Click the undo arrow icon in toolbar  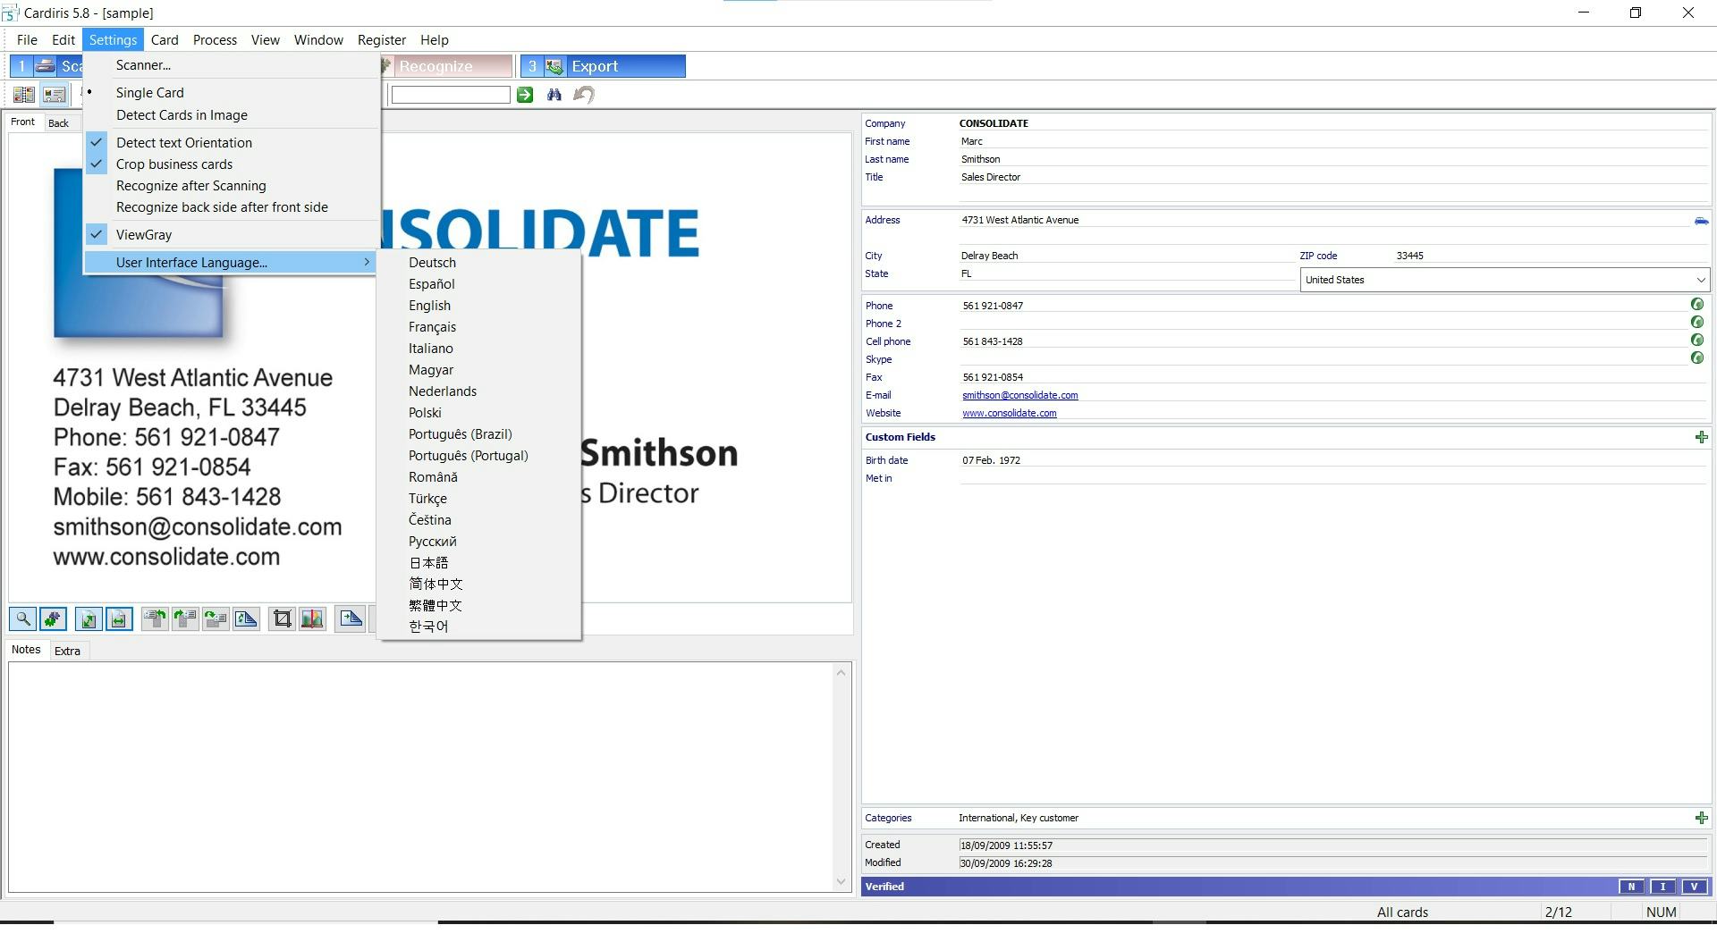584,95
